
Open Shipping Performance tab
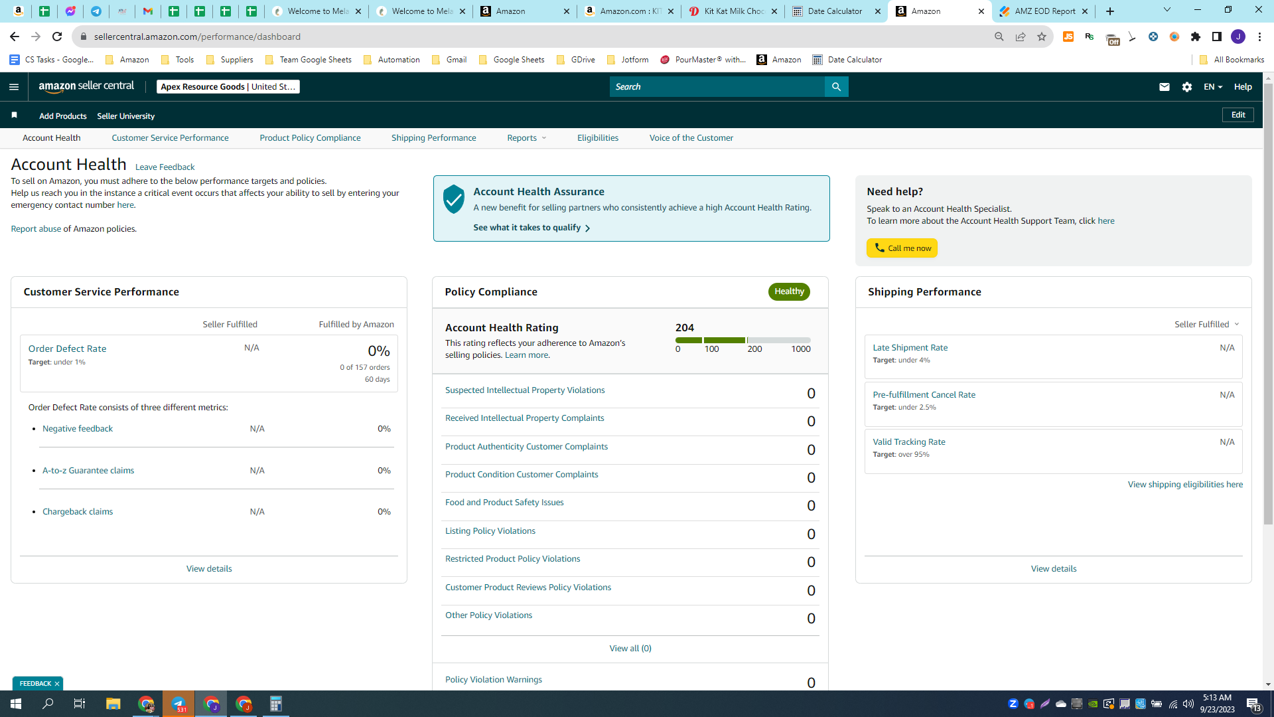(x=433, y=138)
